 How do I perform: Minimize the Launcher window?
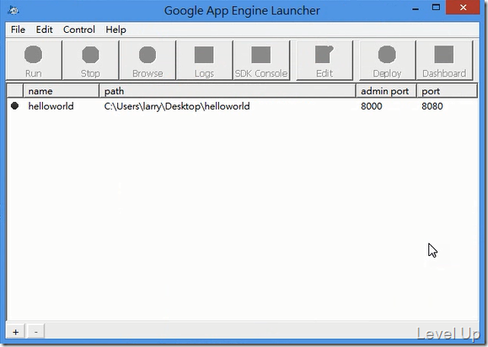coord(416,8)
